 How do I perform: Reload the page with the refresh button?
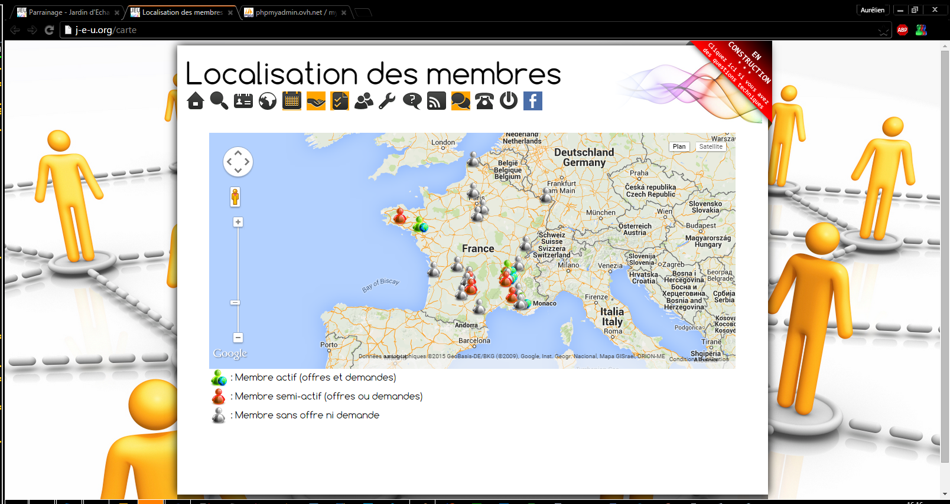[50, 30]
